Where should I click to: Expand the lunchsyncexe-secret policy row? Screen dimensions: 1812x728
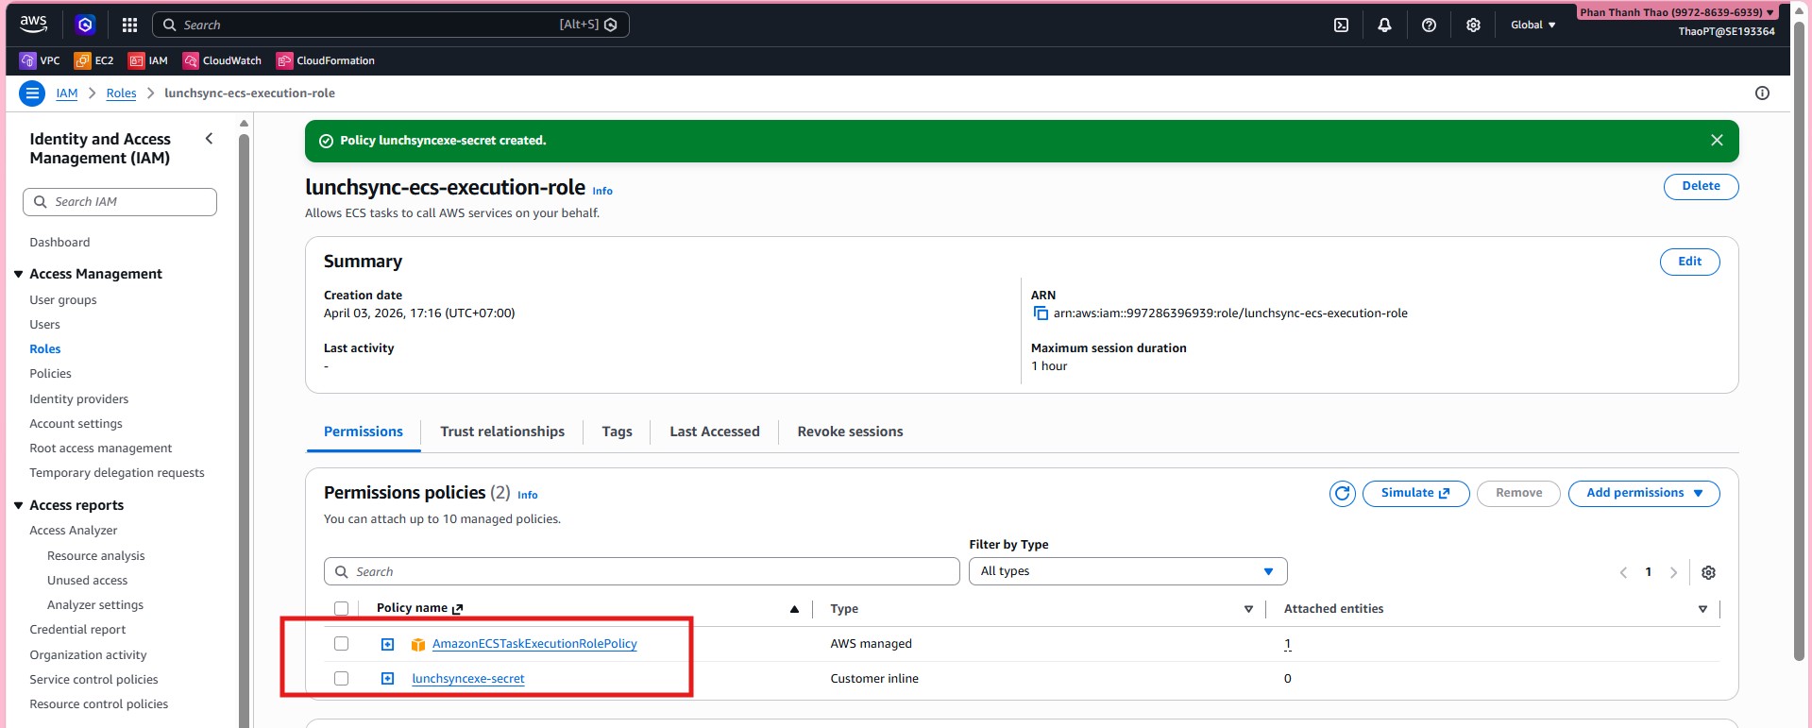(387, 679)
